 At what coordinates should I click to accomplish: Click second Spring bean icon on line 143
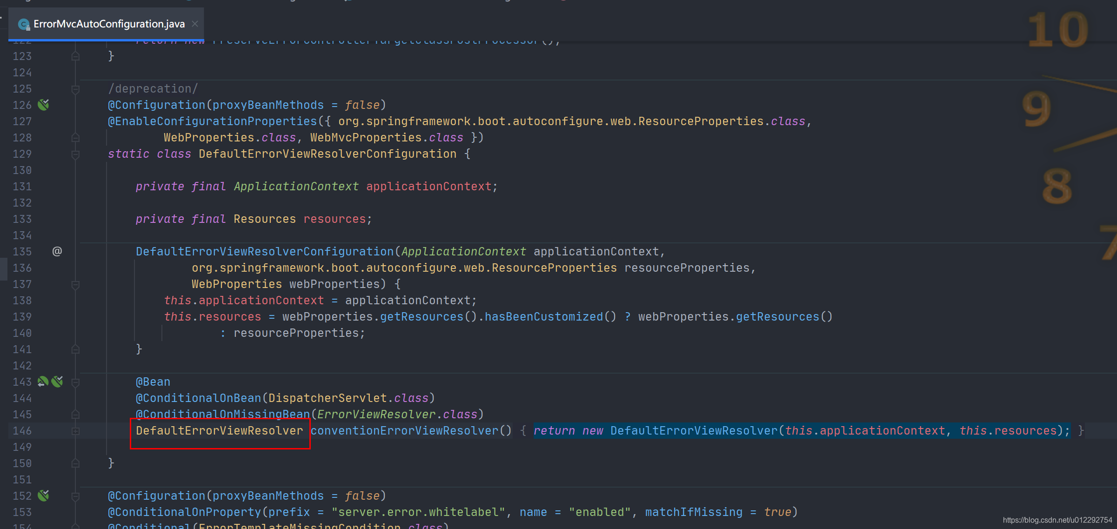(58, 382)
